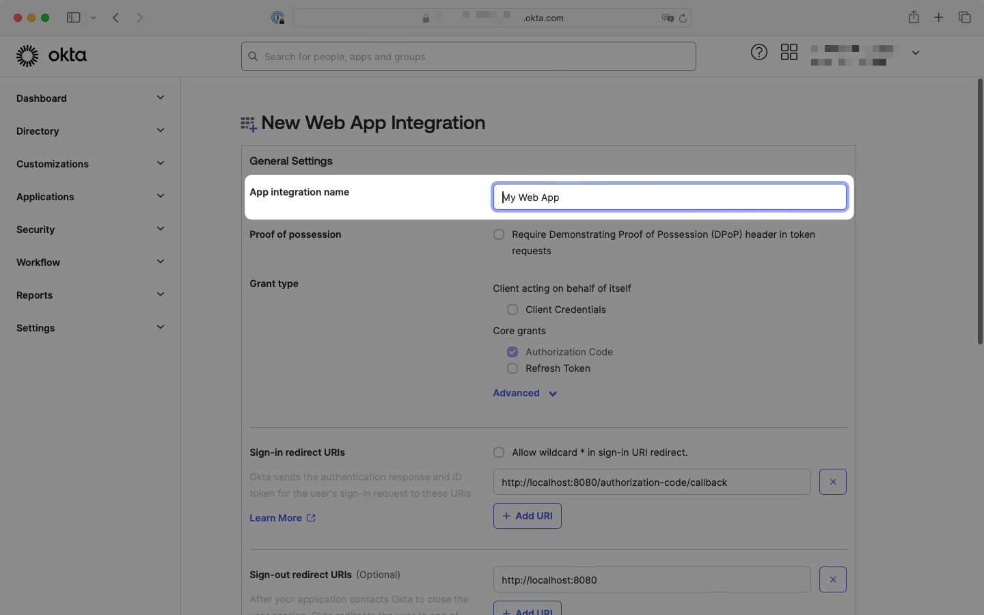Enable the DPoP header requirement checkbox

pyautogui.click(x=499, y=234)
